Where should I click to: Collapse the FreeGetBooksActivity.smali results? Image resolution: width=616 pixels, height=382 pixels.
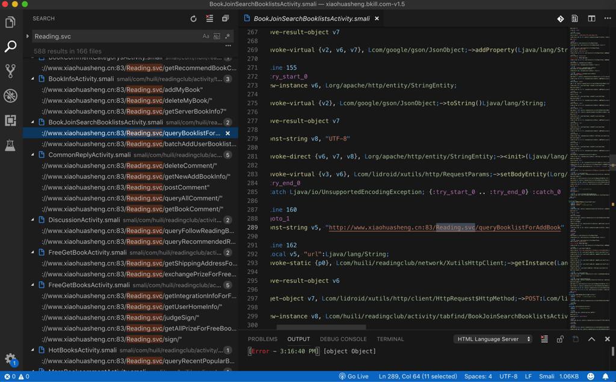coord(32,285)
